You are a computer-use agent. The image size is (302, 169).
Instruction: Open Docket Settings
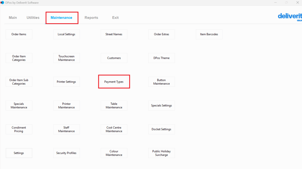tap(162, 129)
